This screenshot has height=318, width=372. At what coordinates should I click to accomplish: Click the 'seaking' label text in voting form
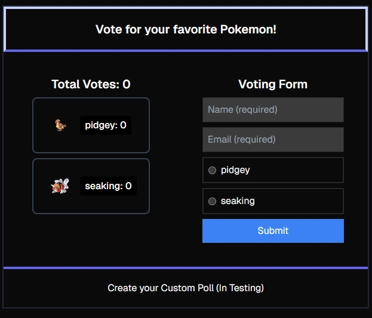[238, 201]
